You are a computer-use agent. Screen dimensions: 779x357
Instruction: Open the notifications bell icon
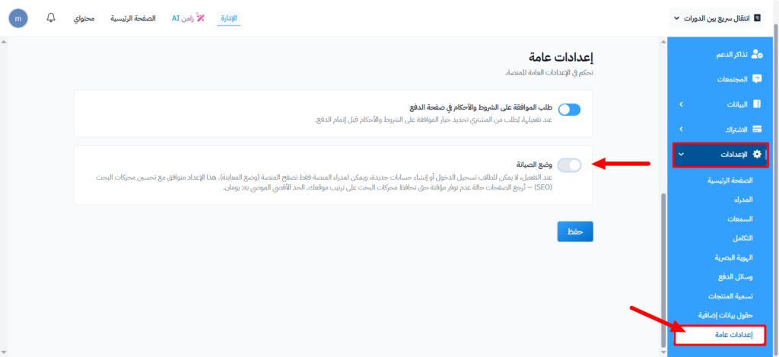click(51, 18)
